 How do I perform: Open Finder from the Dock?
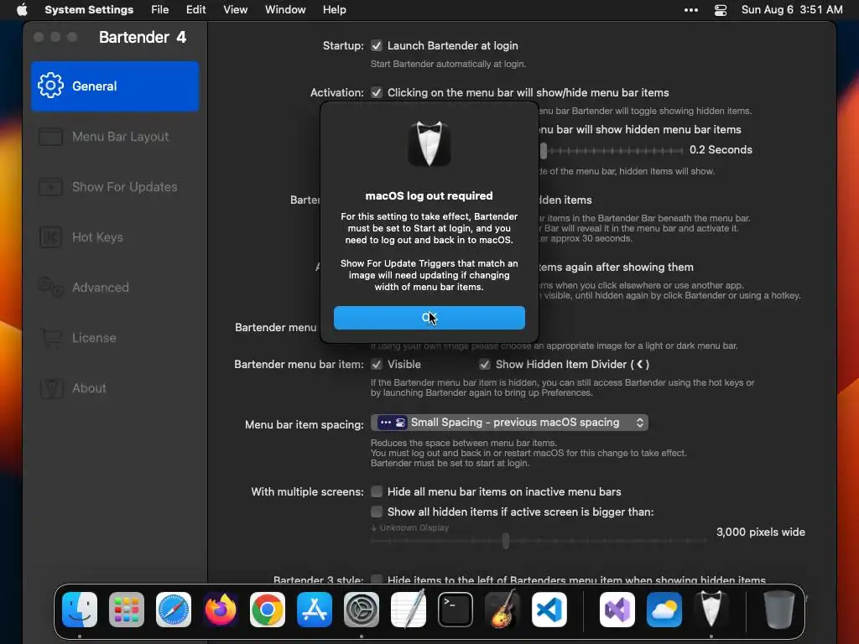[x=80, y=610]
